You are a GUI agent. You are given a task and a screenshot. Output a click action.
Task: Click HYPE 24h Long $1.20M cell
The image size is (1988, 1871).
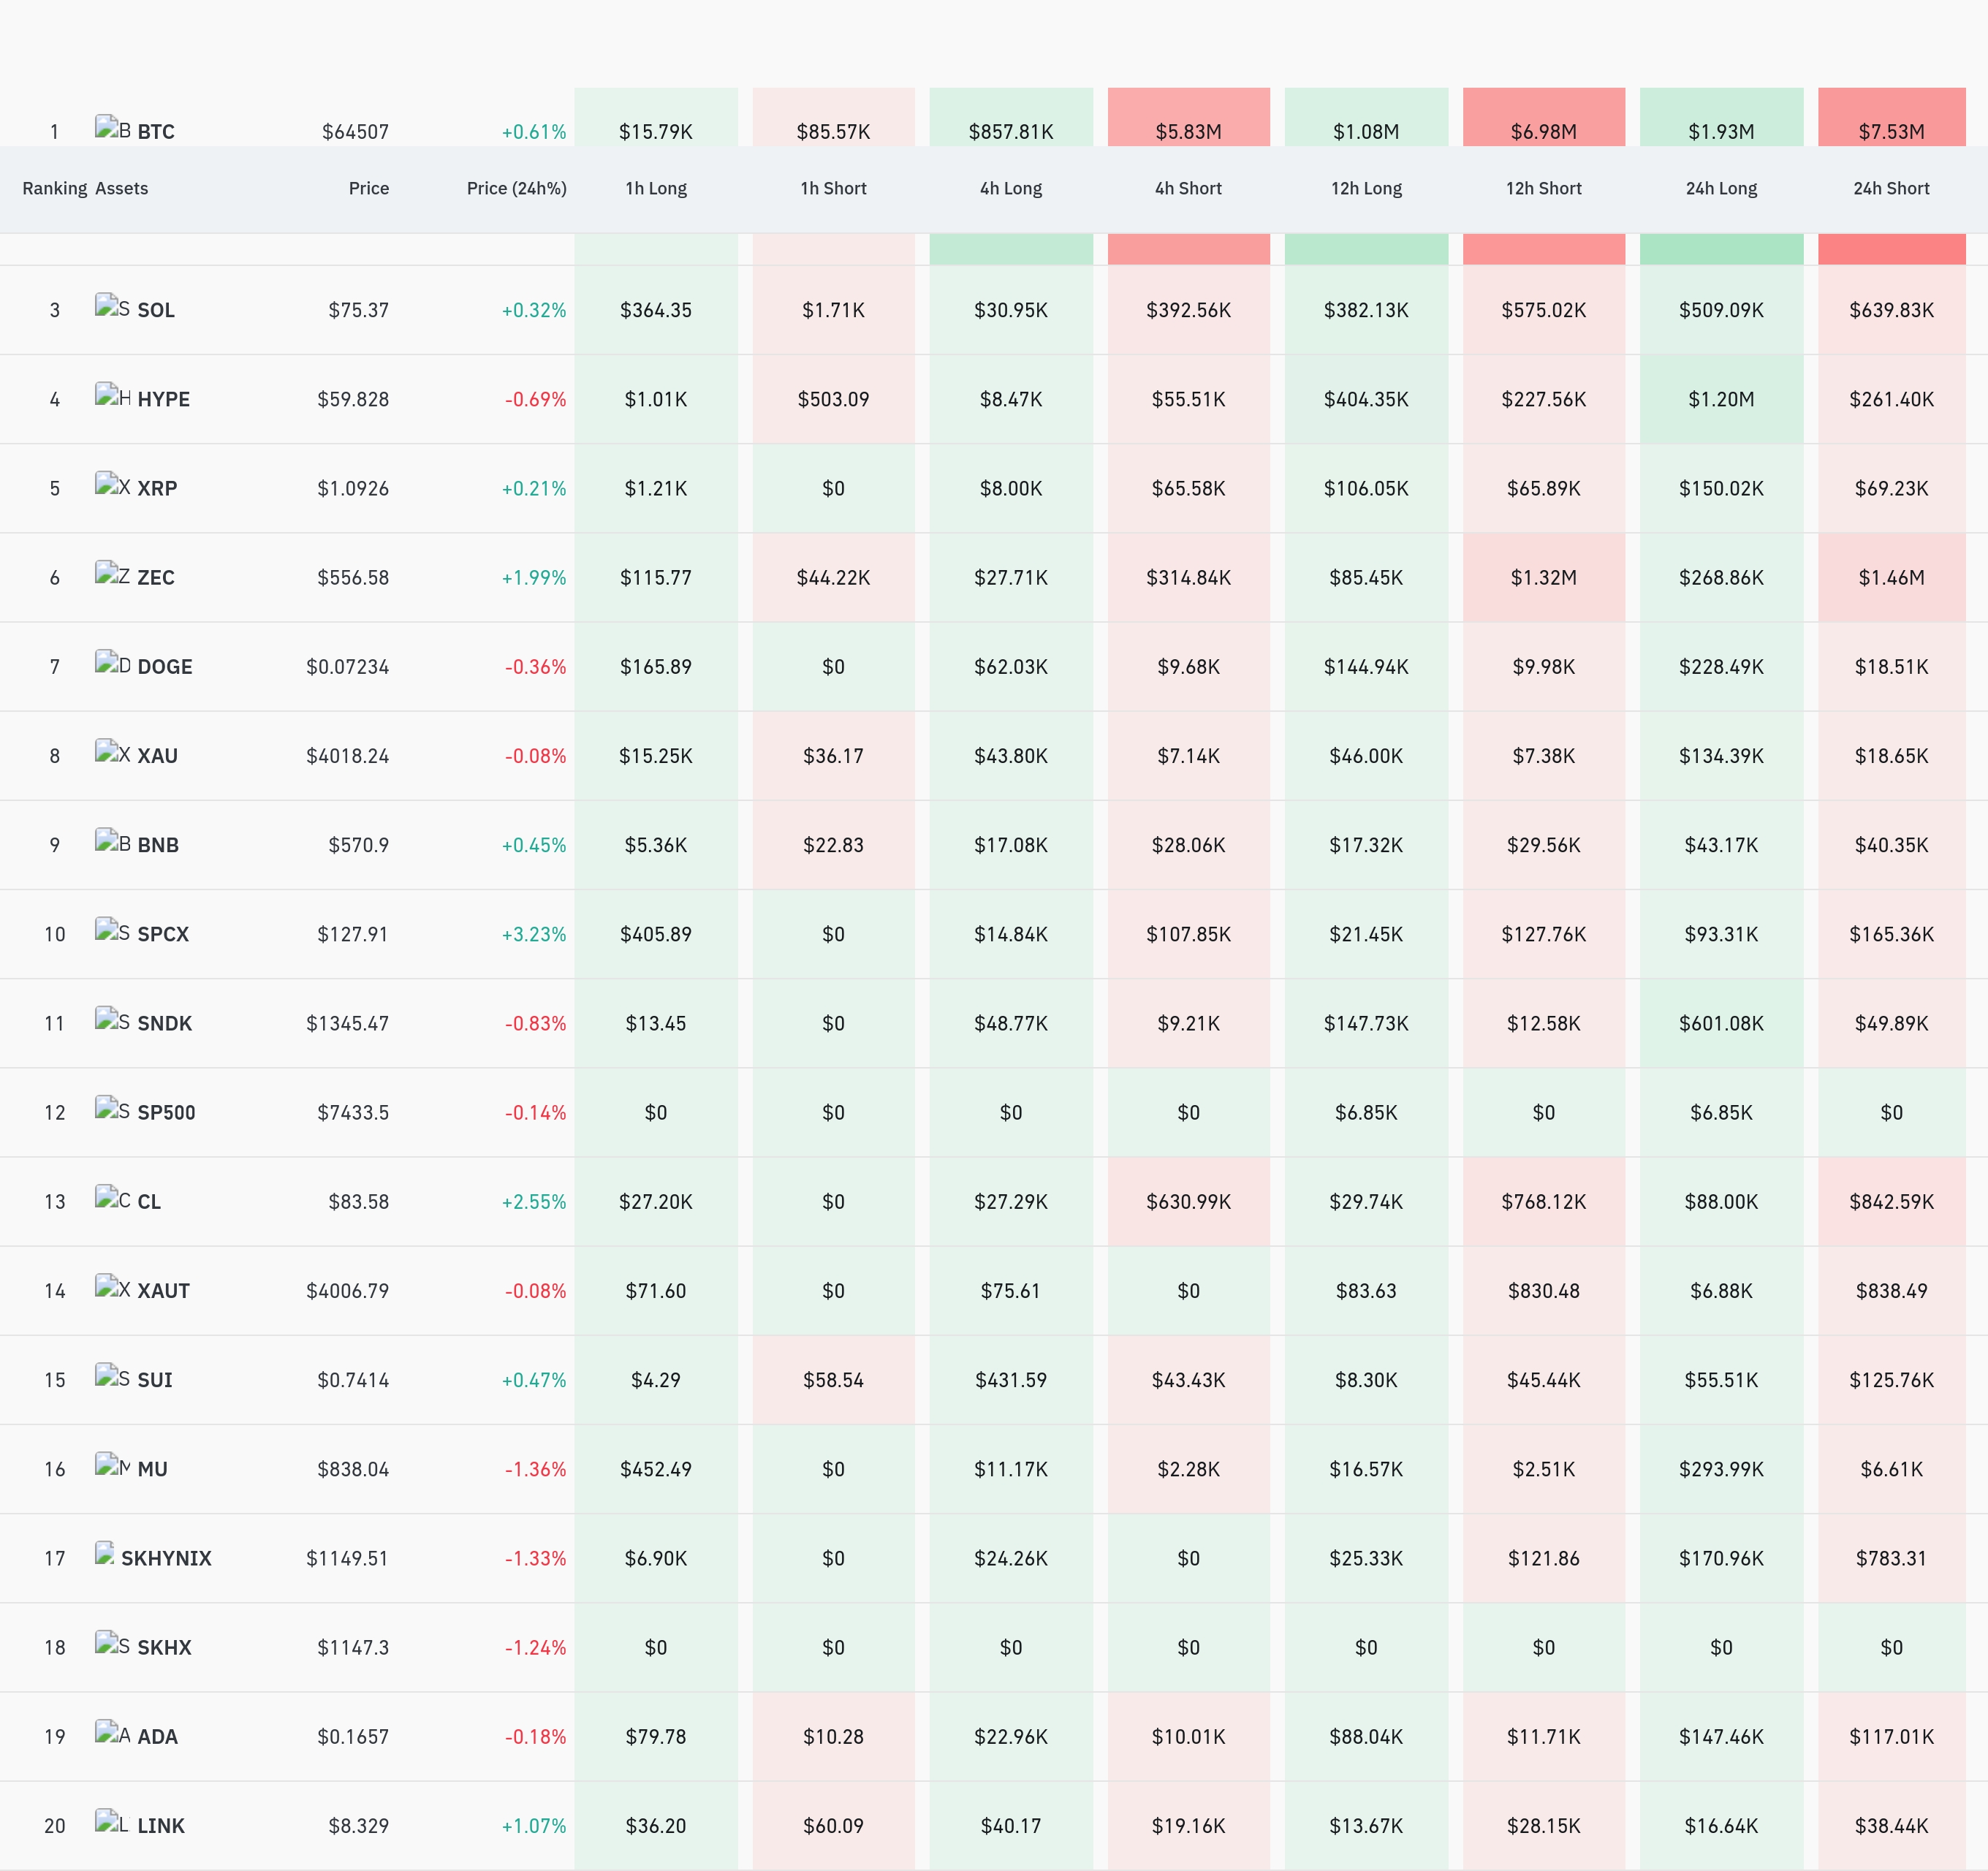point(1721,399)
